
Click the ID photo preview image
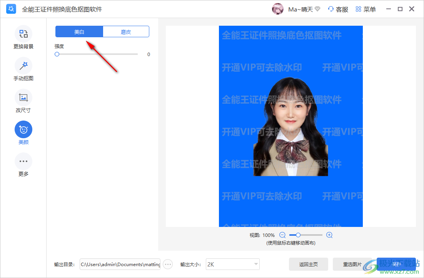point(291,126)
